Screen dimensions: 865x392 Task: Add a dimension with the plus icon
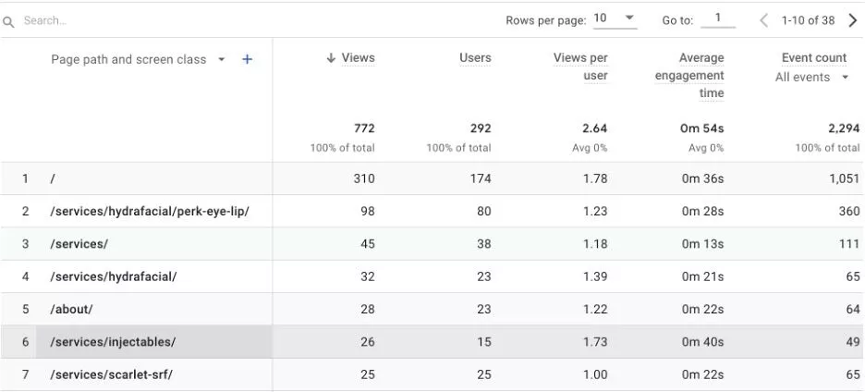point(247,59)
